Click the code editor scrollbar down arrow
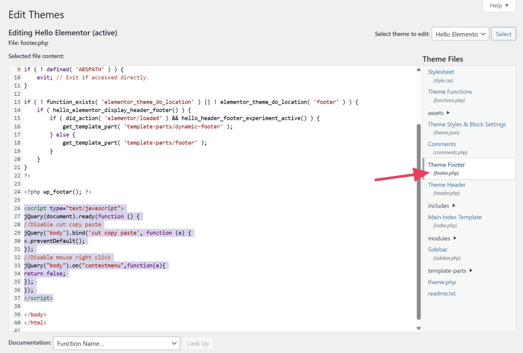523x353 pixels. [419, 328]
